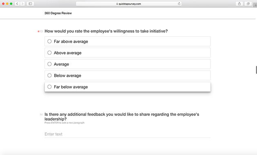Grab the page scrollbar handle on right edge
Image resolution: width=257 pixels, height=155 pixels.
pos(256,70)
